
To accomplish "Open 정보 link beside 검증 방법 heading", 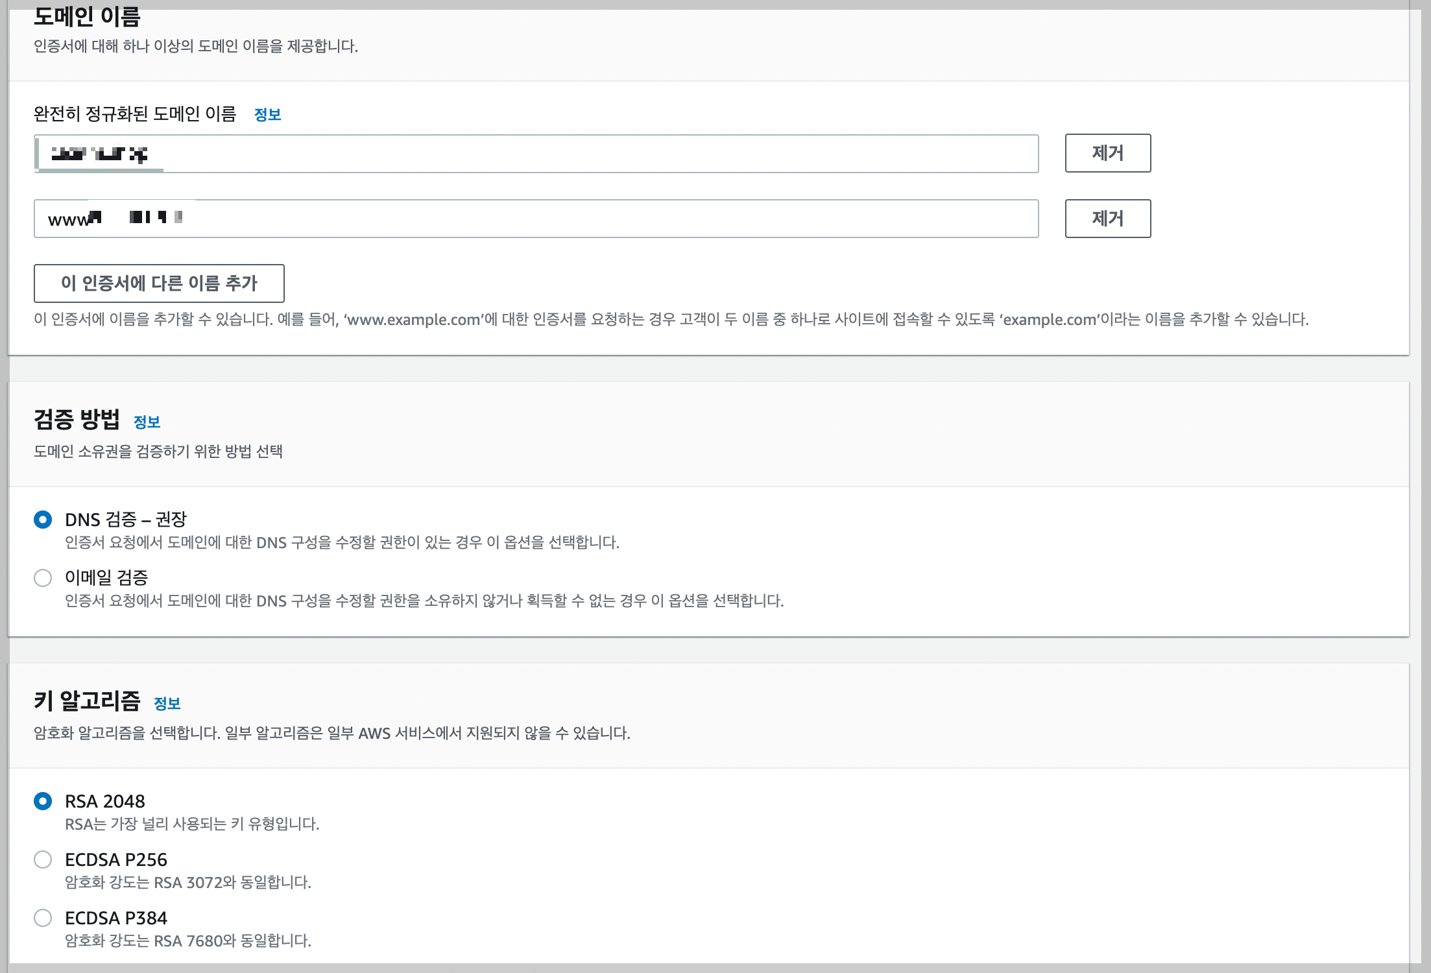I will [147, 422].
